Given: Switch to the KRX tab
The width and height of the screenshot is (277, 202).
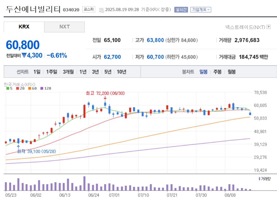Looking at the screenshot, I should [x=24, y=27].
